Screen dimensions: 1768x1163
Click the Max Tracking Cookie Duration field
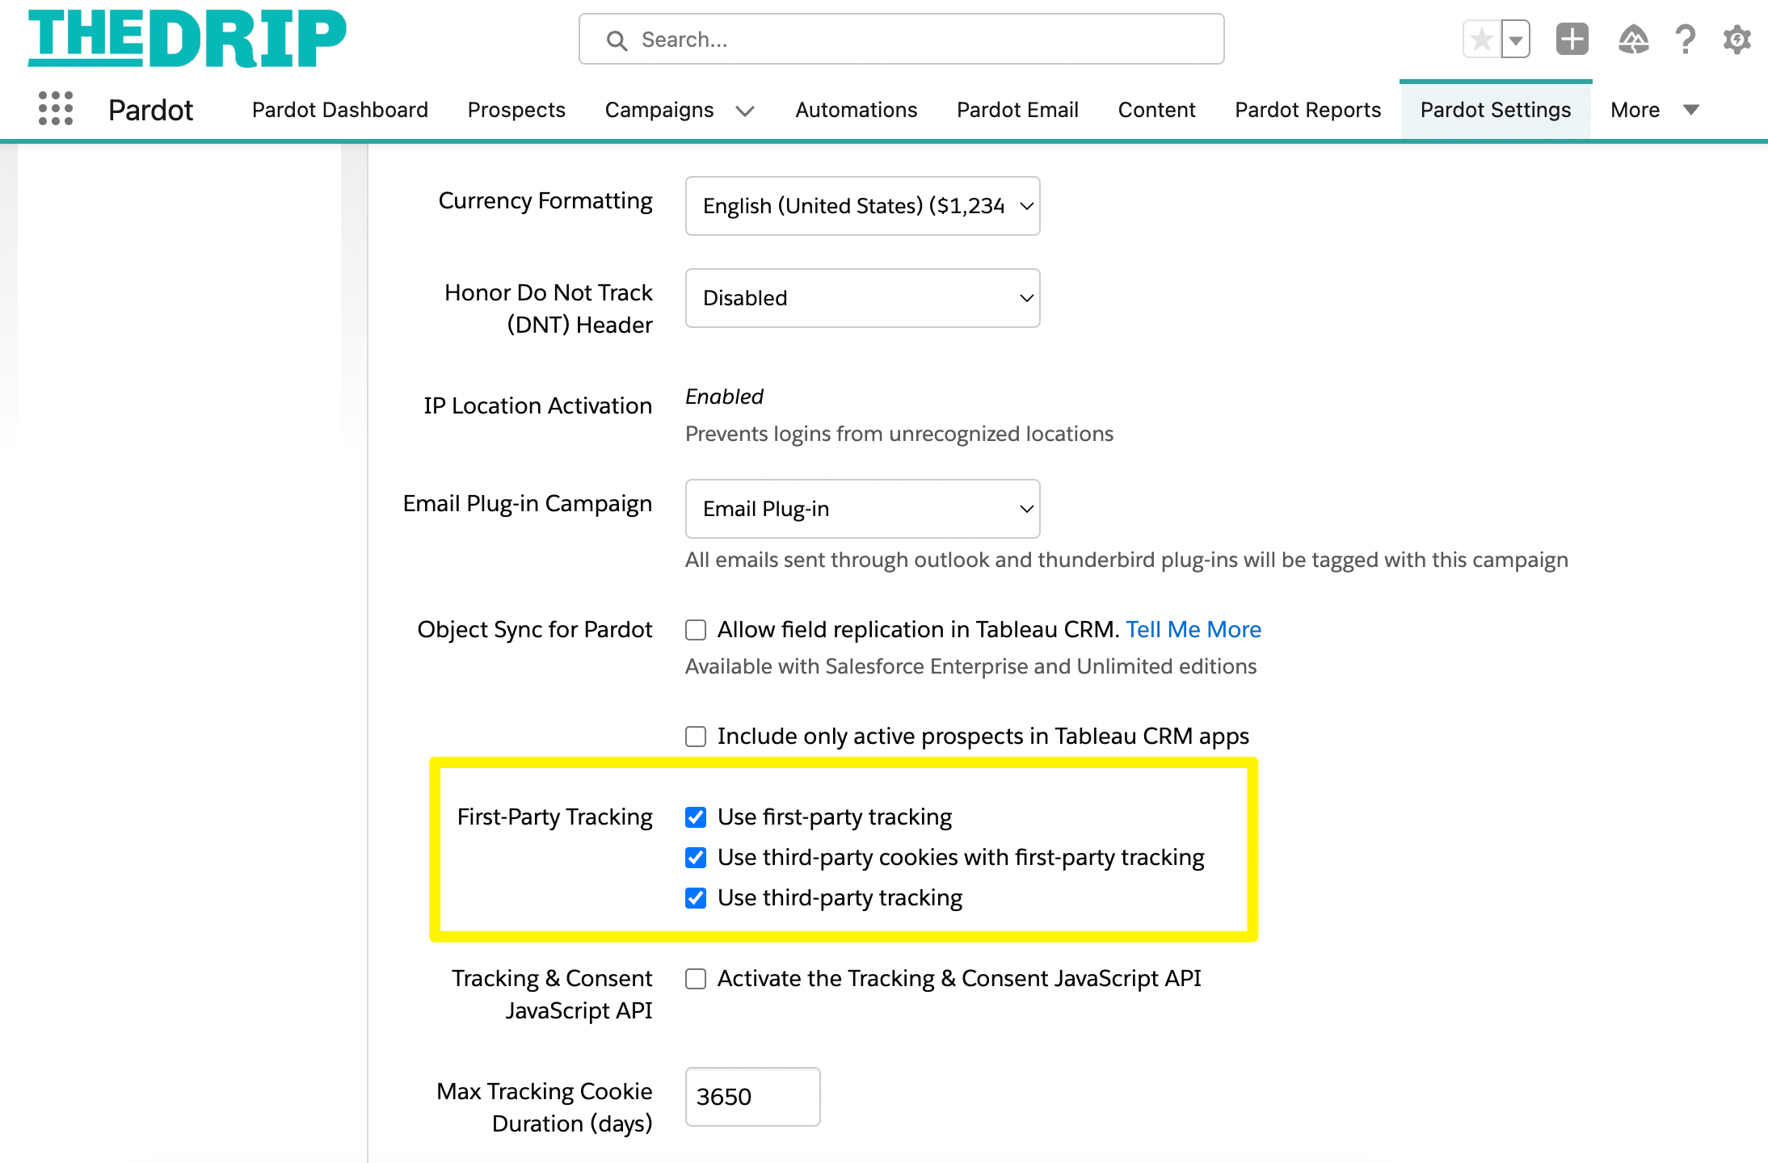tap(752, 1097)
